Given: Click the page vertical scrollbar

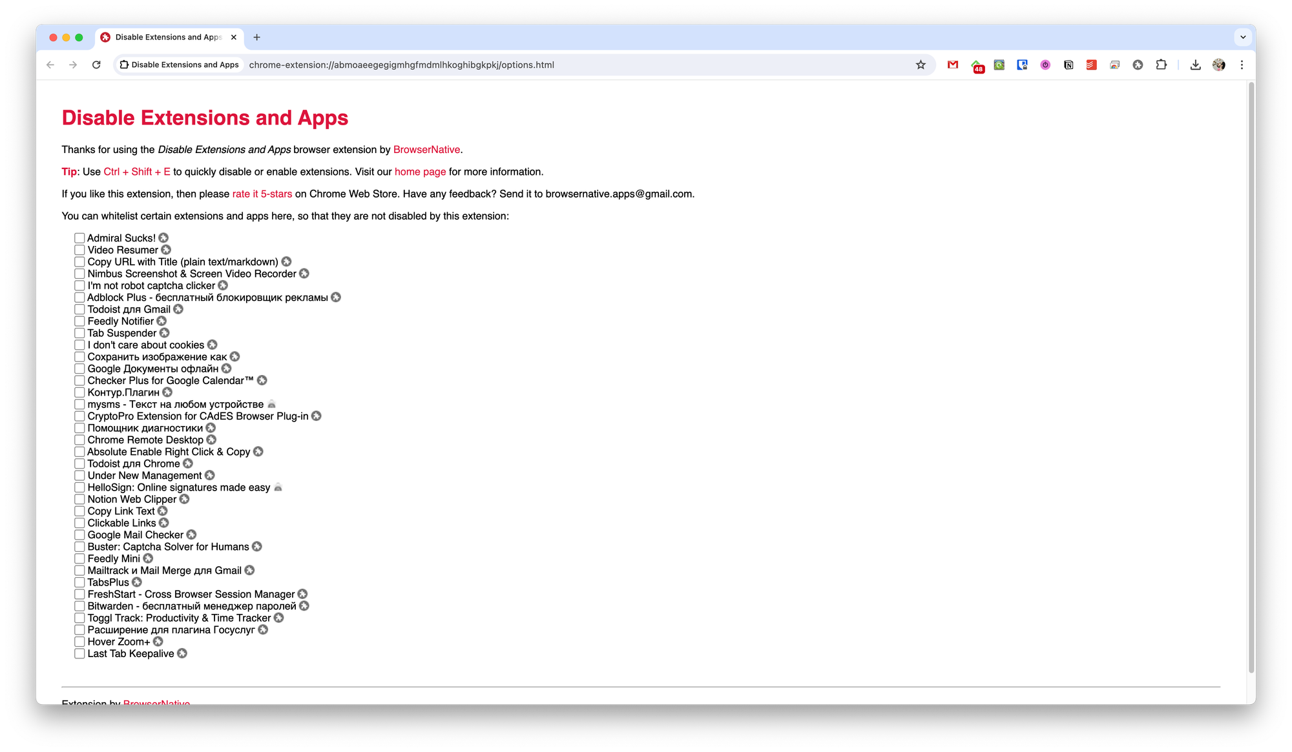Looking at the screenshot, I should (x=1251, y=374).
